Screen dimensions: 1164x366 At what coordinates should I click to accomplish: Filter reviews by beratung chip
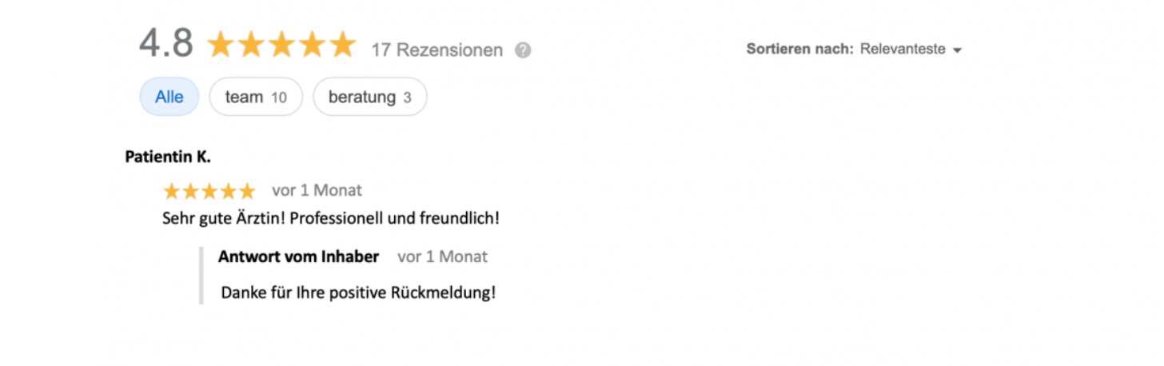[370, 97]
